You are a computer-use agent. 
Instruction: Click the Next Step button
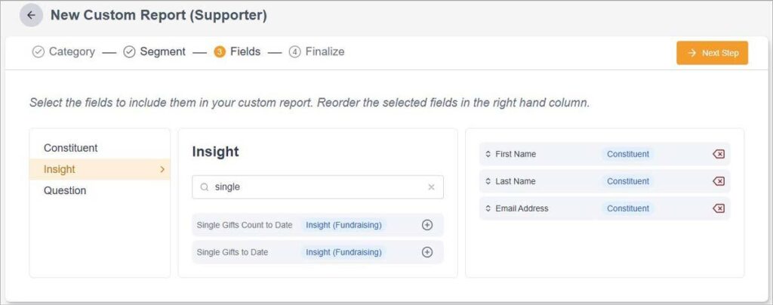click(712, 53)
